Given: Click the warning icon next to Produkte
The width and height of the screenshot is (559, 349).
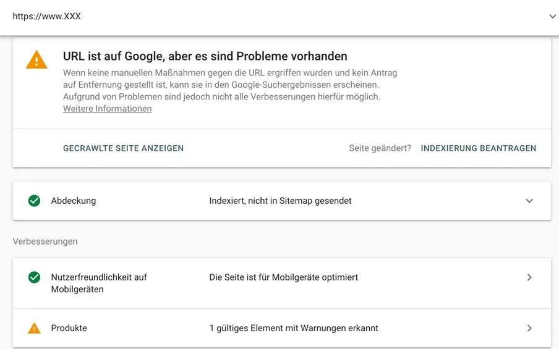Looking at the screenshot, I should [35, 328].
